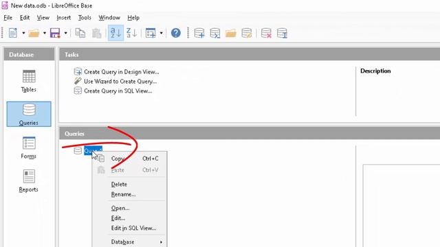Open the Insert menu

pyautogui.click(x=64, y=18)
